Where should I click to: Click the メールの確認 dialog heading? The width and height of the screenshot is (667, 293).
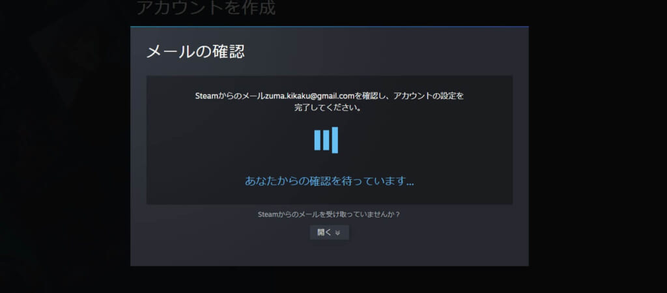[195, 52]
